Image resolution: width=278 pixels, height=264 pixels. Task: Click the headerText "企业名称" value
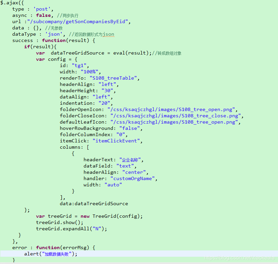130,160
